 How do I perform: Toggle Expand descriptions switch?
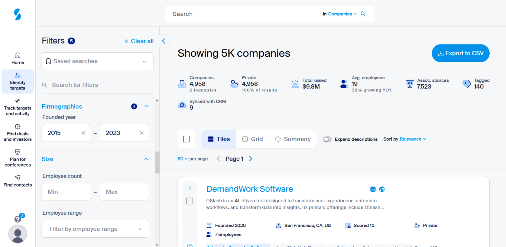coord(327,139)
